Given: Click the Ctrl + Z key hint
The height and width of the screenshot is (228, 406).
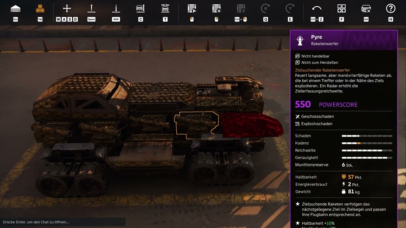Looking at the screenshot, I should [x=317, y=19].
